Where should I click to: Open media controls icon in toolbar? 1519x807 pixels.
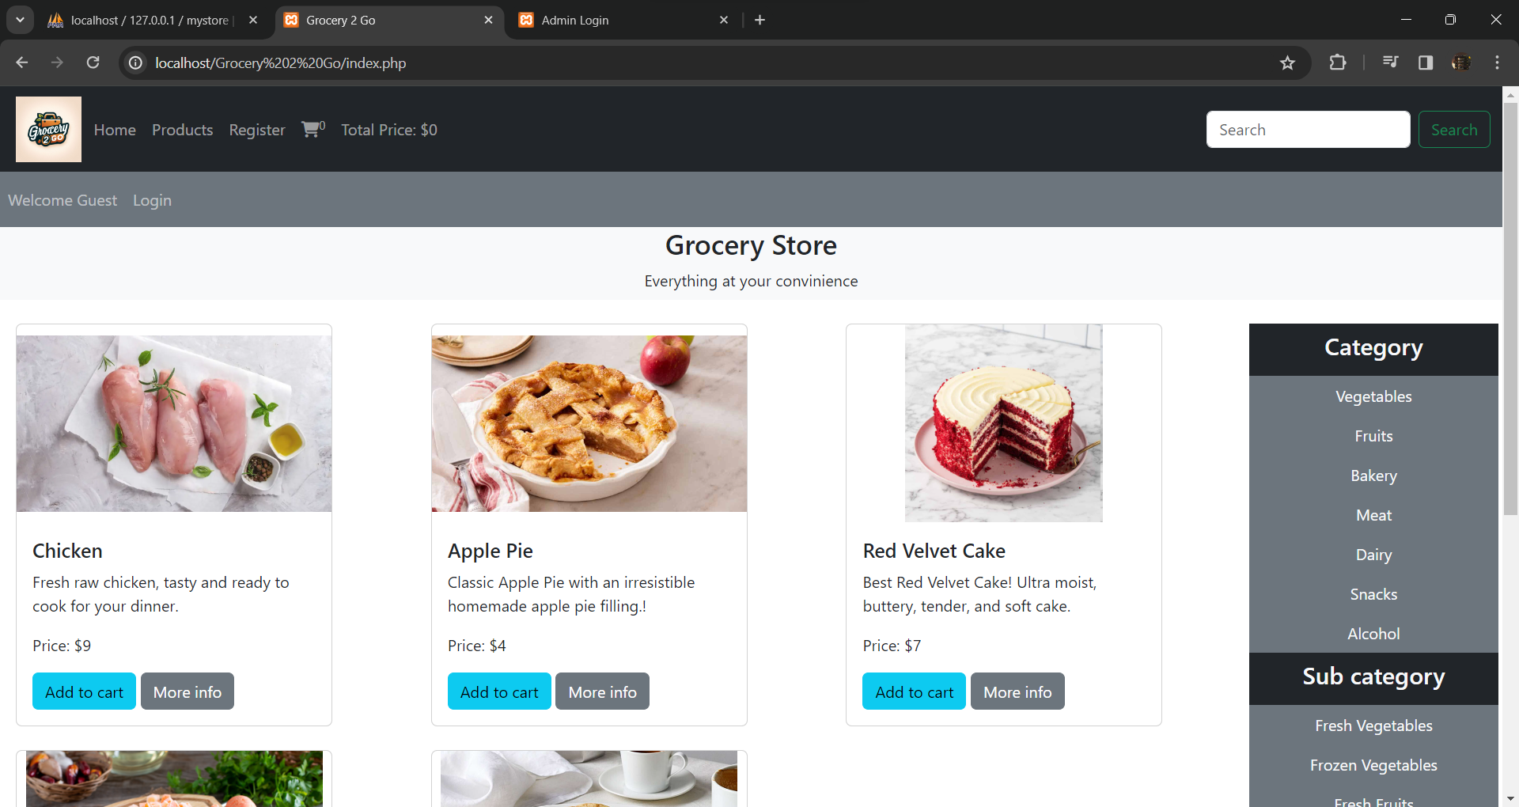1390,63
